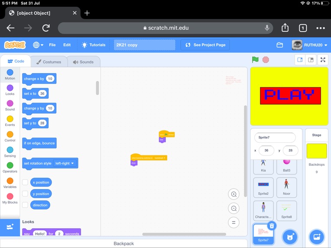
Task: Open the backdrop dropdown in hat block
Action: tap(160, 158)
